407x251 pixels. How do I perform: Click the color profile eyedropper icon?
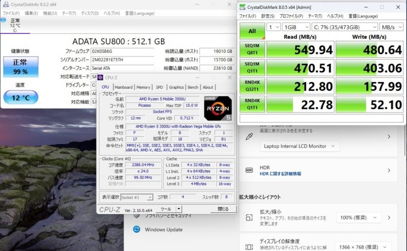(249, 137)
